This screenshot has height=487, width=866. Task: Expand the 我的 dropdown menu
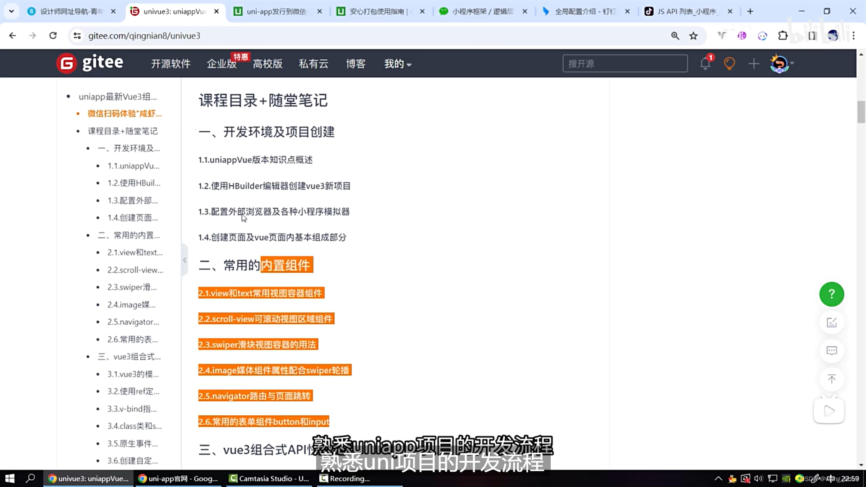pos(397,64)
